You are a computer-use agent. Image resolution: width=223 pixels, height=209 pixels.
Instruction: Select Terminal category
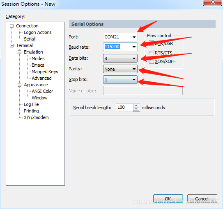pyautogui.click(x=24, y=45)
